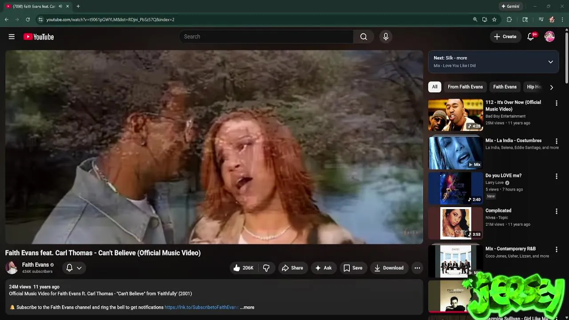Focus the YouTube search field
Image resolution: width=569 pixels, height=320 pixels.
(x=266, y=37)
